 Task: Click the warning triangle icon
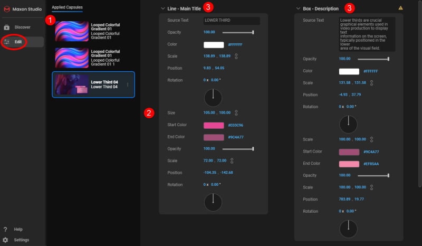pyautogui.click(x=400, y=8)
